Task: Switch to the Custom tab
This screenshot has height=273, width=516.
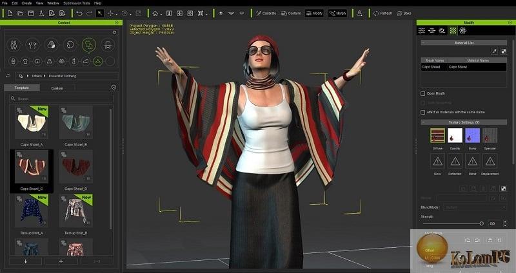Action: [57, 88]
